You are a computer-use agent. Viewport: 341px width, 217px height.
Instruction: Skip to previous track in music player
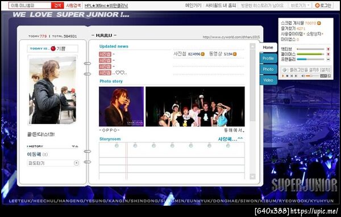point(292,76)
